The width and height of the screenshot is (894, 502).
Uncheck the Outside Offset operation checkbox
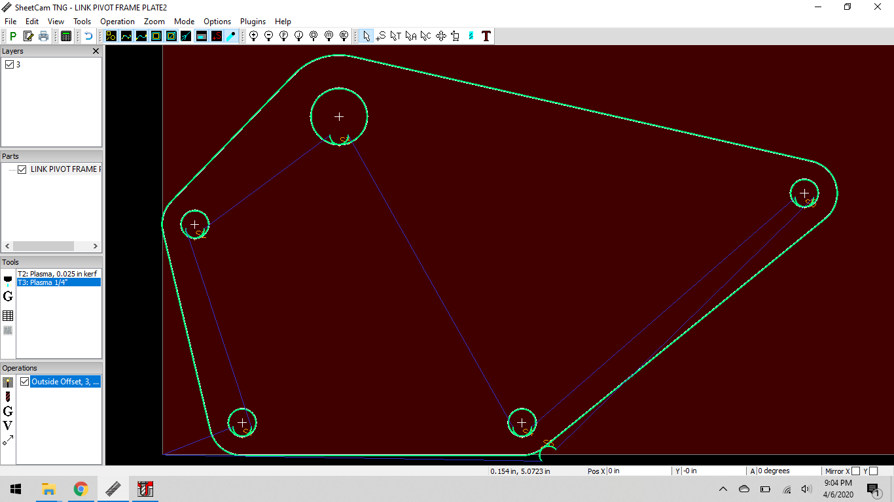(24, 381)
